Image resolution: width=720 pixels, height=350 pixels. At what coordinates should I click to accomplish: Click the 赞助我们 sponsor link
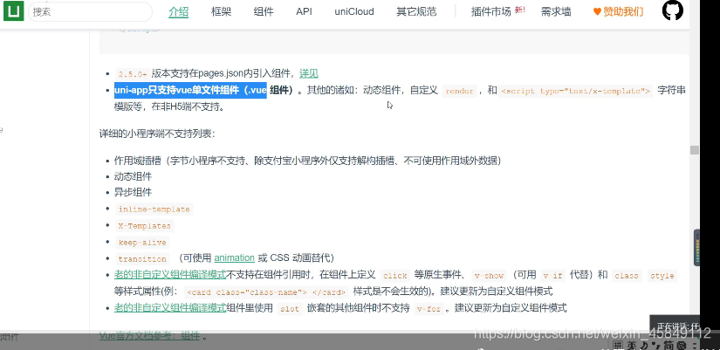(619, 12)
